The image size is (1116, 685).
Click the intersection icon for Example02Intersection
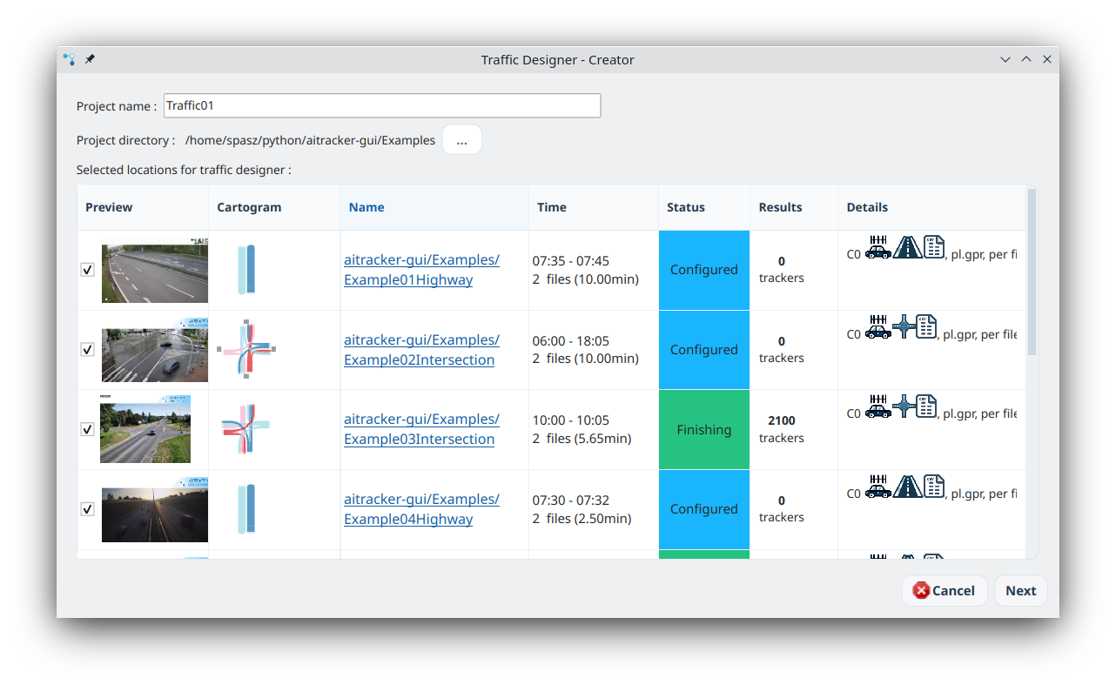(x=904, y=326)
